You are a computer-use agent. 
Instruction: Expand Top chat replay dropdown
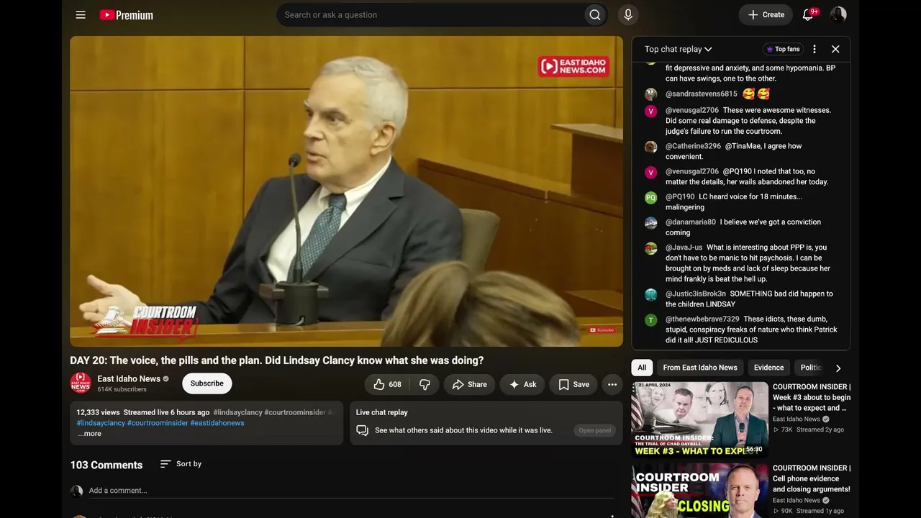679,49
